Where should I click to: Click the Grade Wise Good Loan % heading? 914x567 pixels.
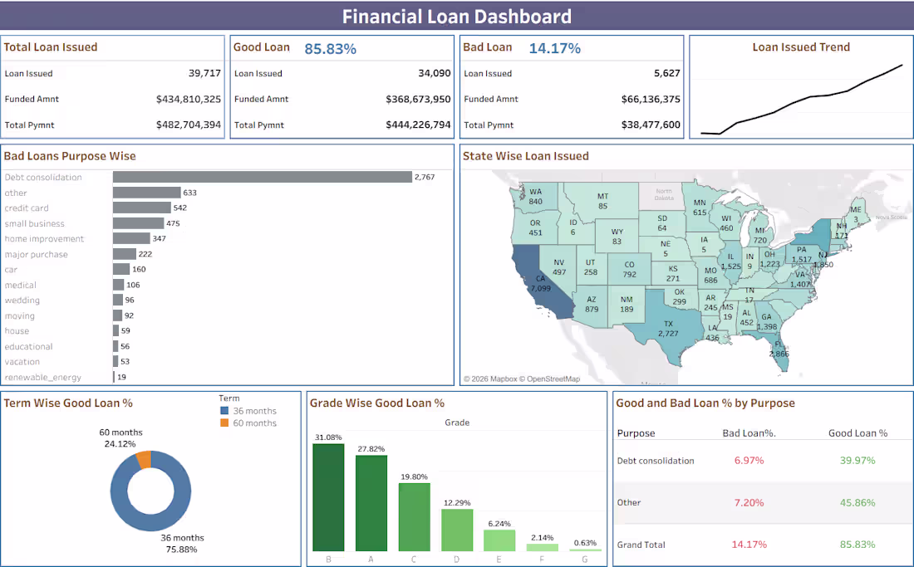tap(377, 403)
